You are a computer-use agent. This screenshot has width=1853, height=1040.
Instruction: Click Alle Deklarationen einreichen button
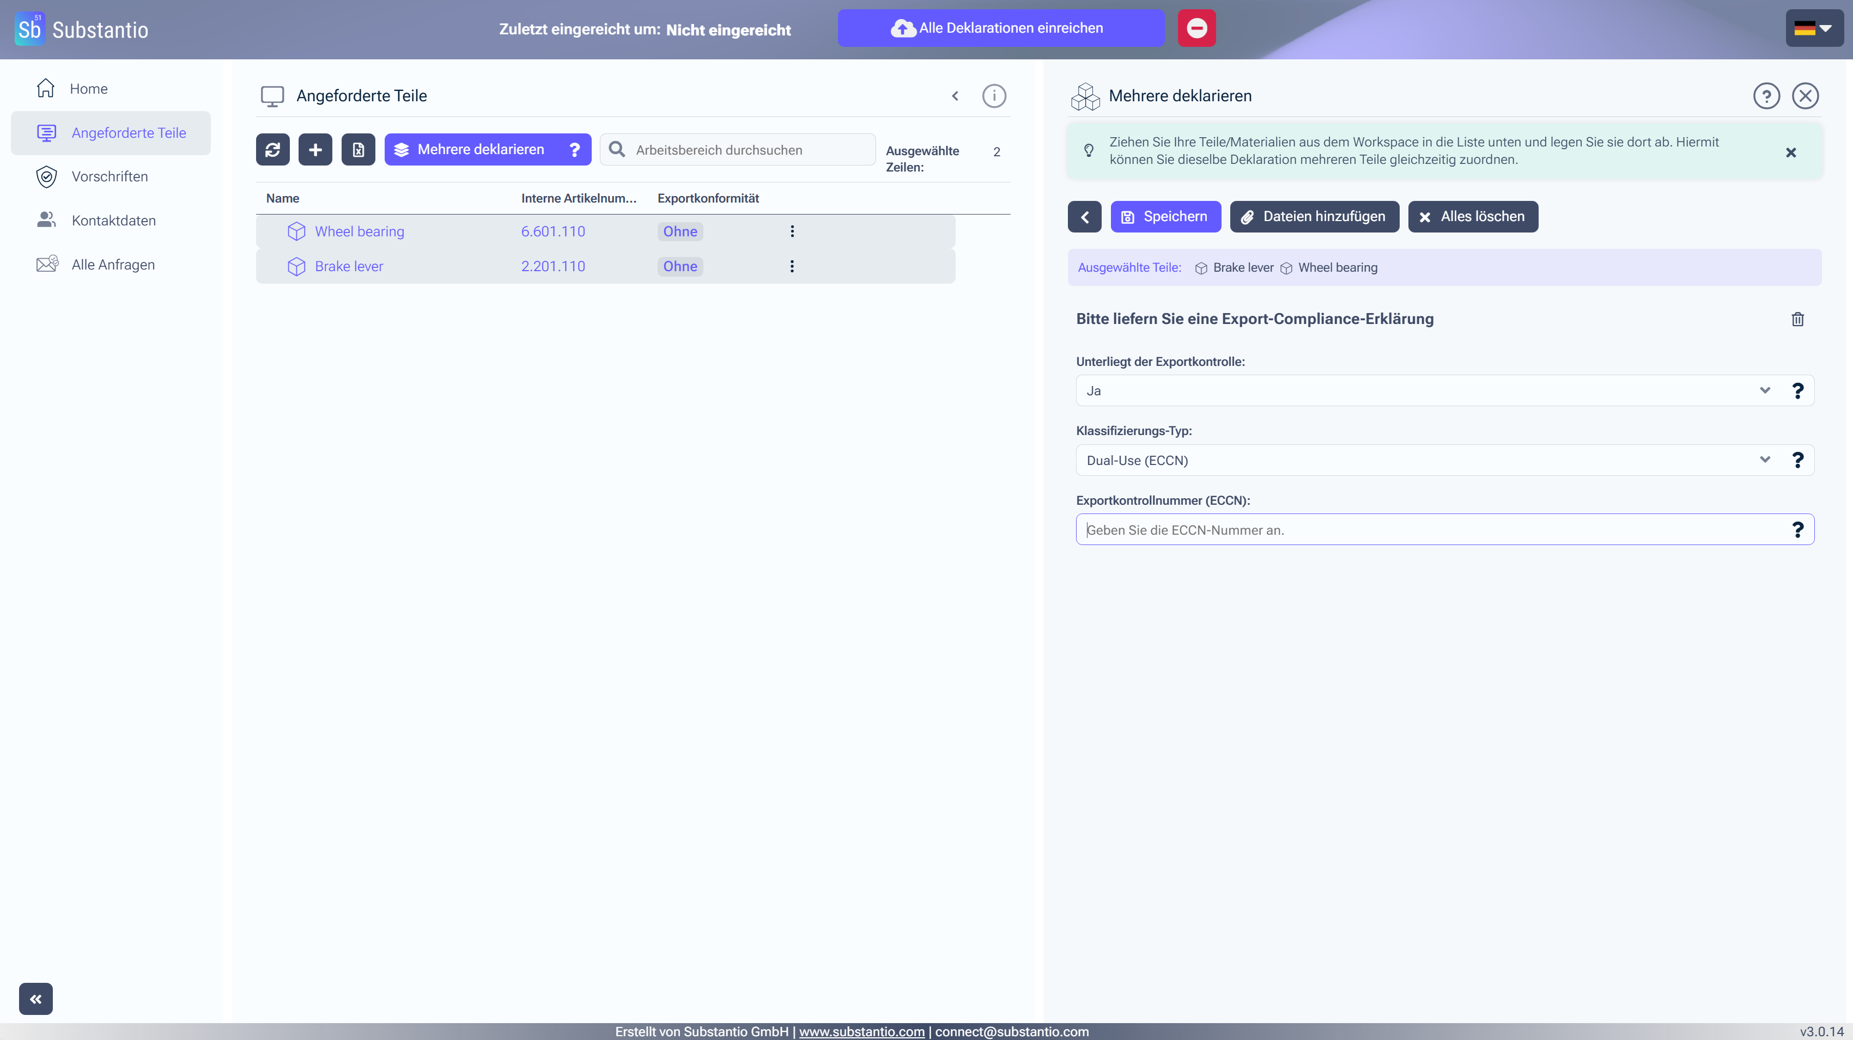point(1000,28)
